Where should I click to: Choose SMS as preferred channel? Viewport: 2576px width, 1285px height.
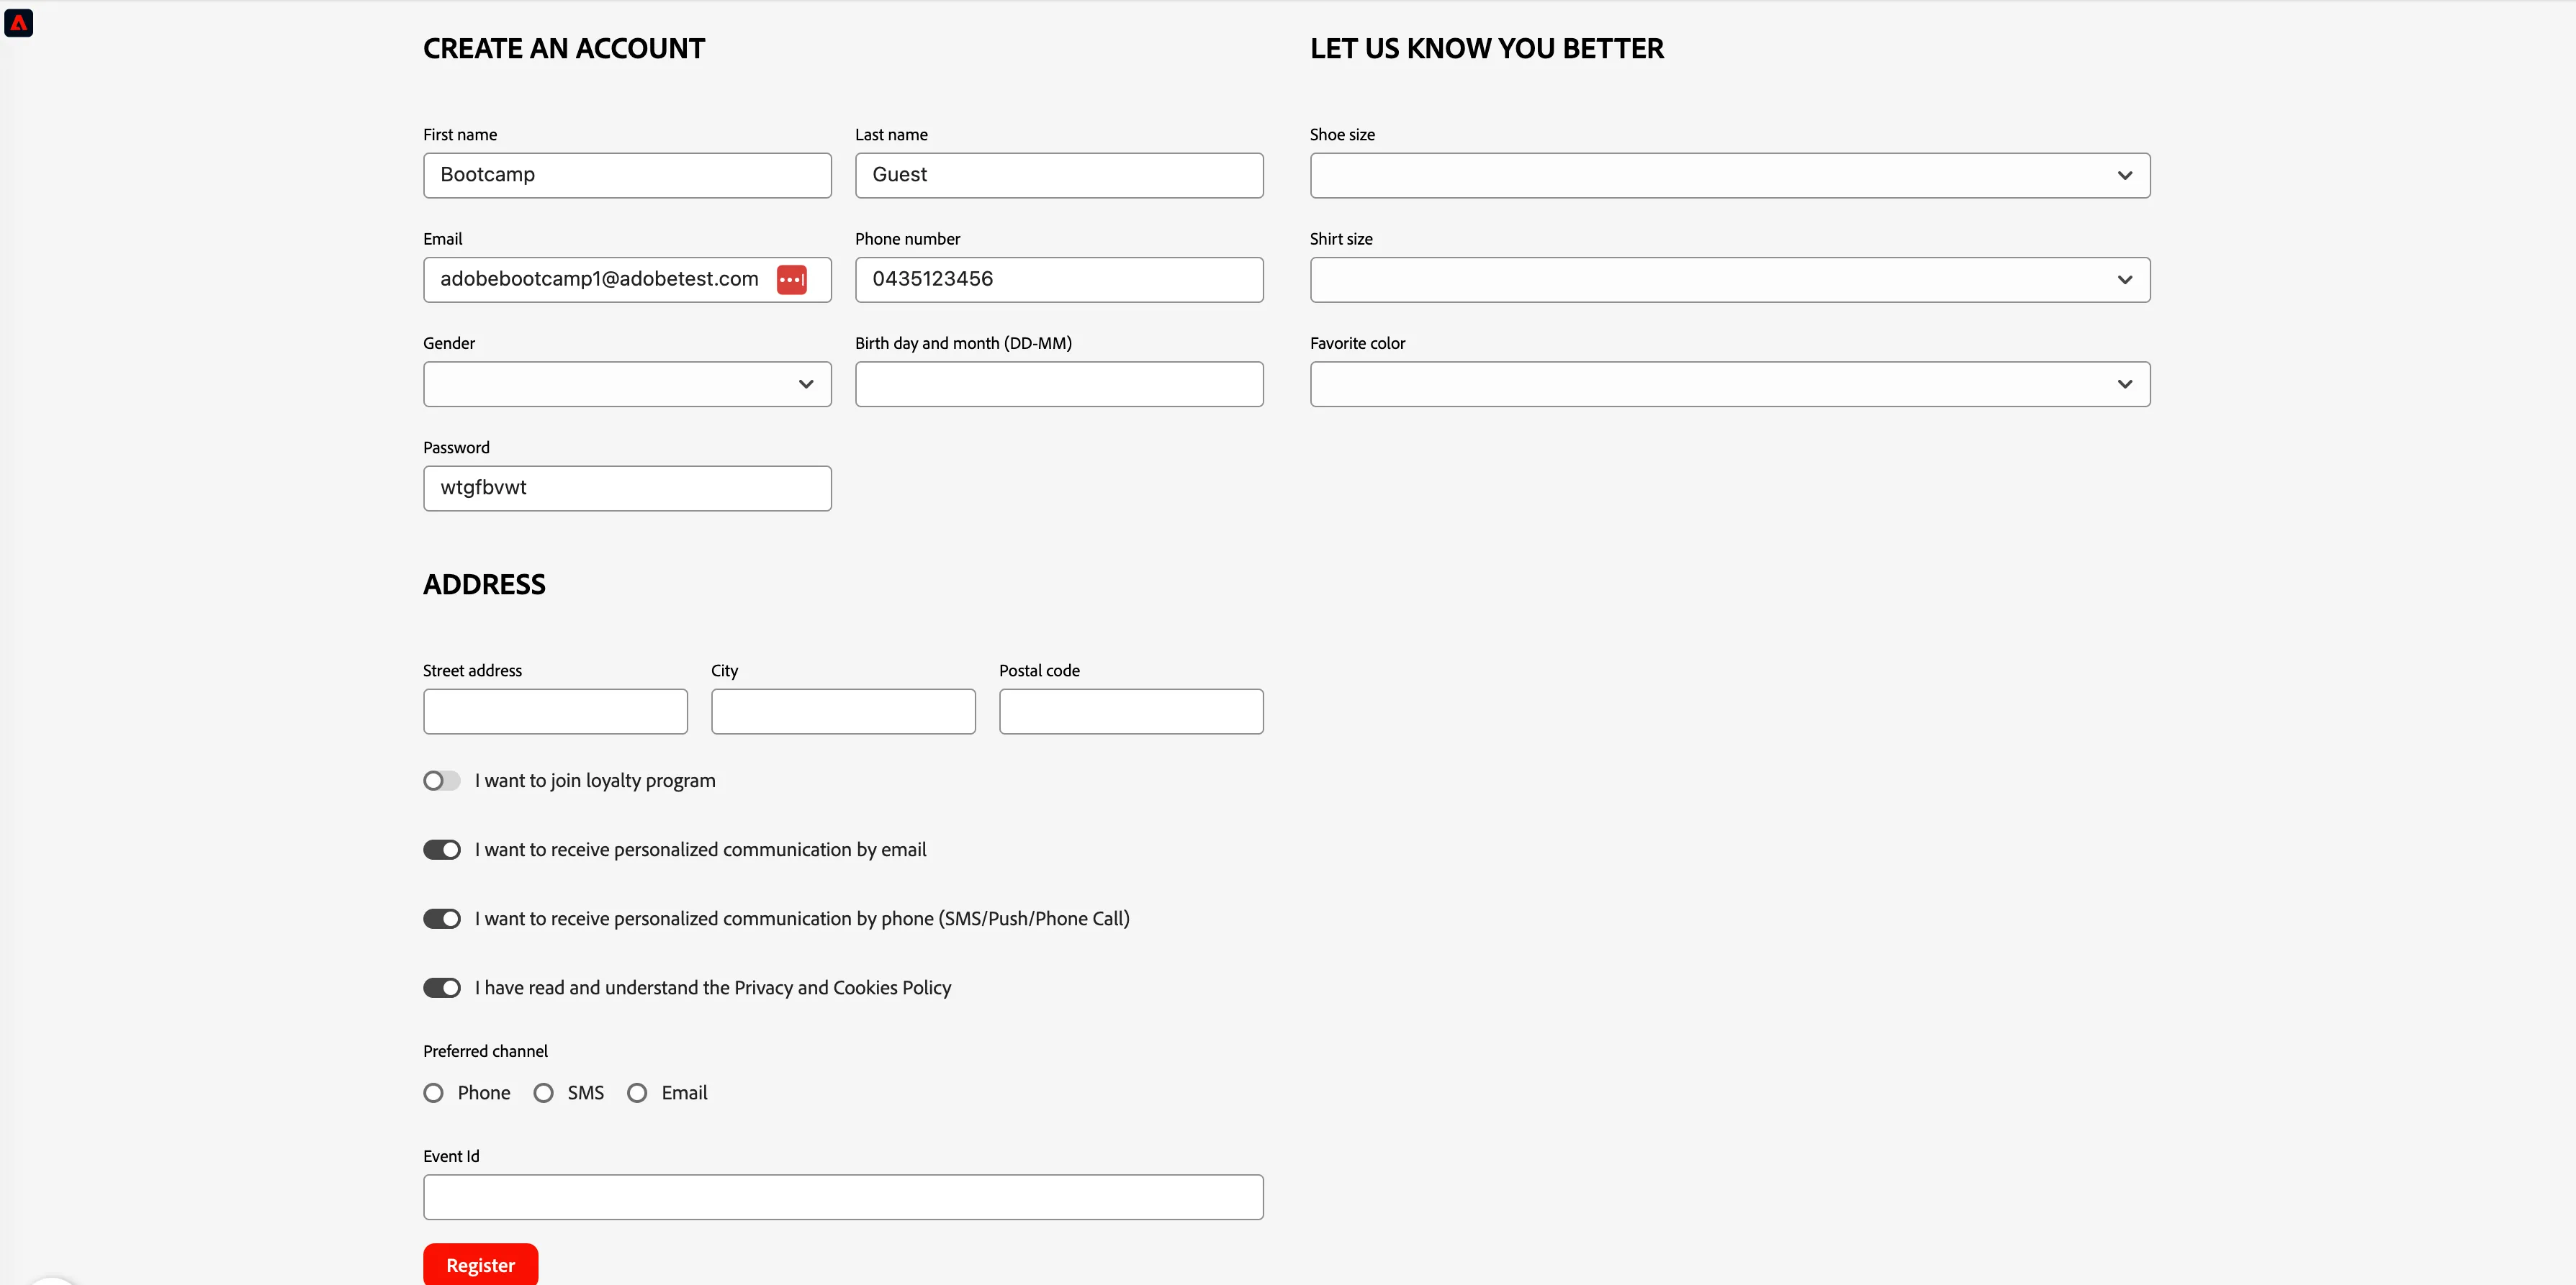point(543,1093)
